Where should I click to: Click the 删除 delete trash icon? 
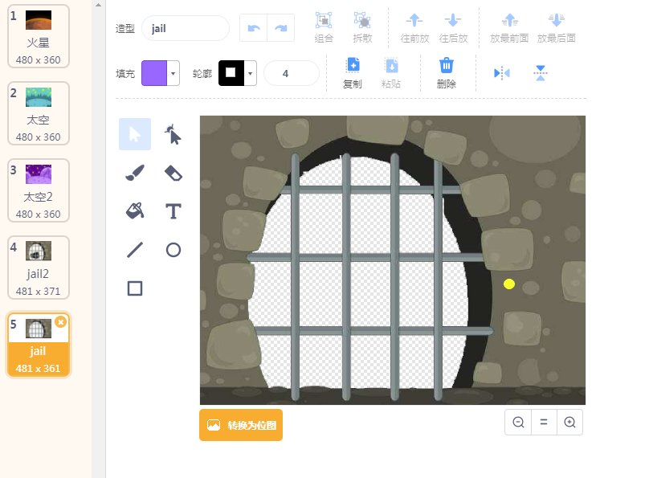pos(447,65)
